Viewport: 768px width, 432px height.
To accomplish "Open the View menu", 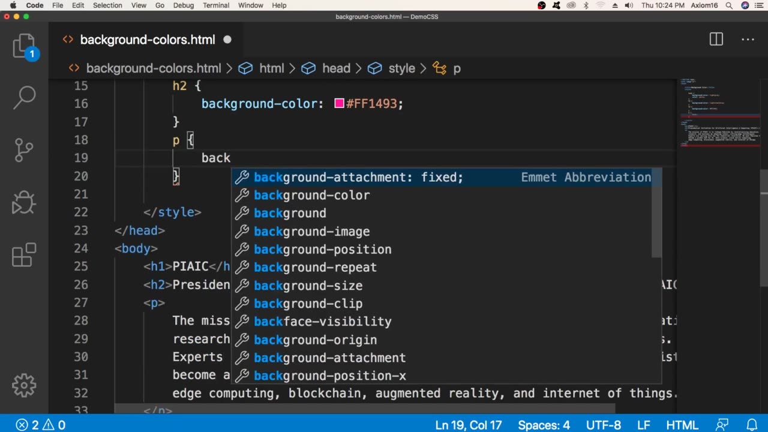I will (139, 5).
